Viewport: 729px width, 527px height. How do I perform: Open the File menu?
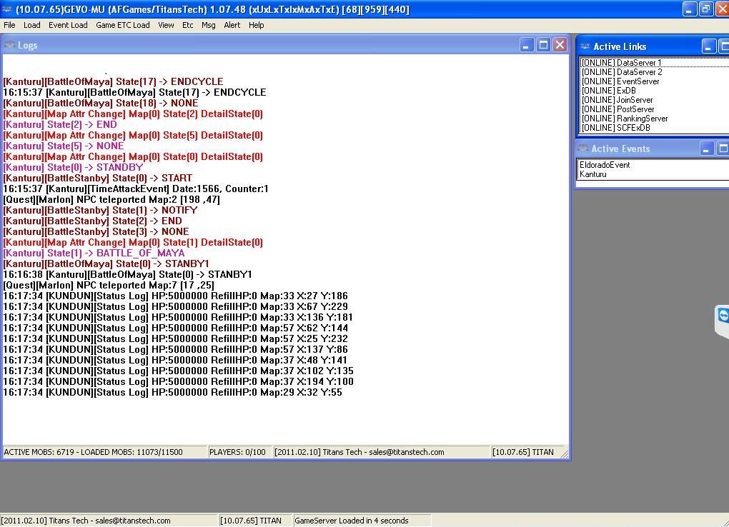[x=9, y=25]
